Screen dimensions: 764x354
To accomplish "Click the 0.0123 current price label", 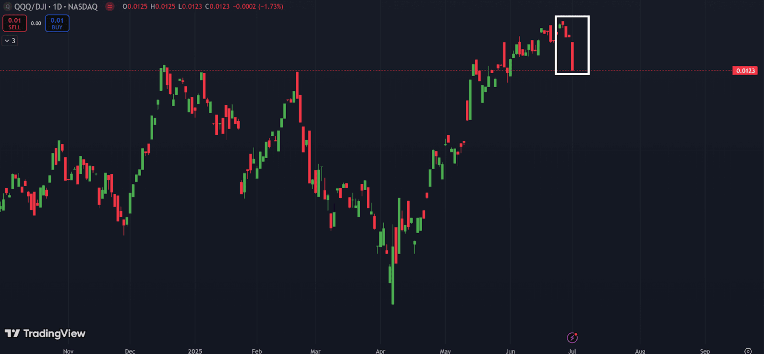I will click(745, 71).
